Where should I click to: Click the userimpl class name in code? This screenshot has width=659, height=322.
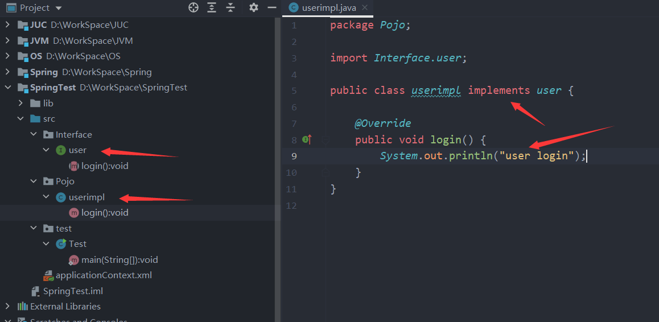(x=436, y=90)
